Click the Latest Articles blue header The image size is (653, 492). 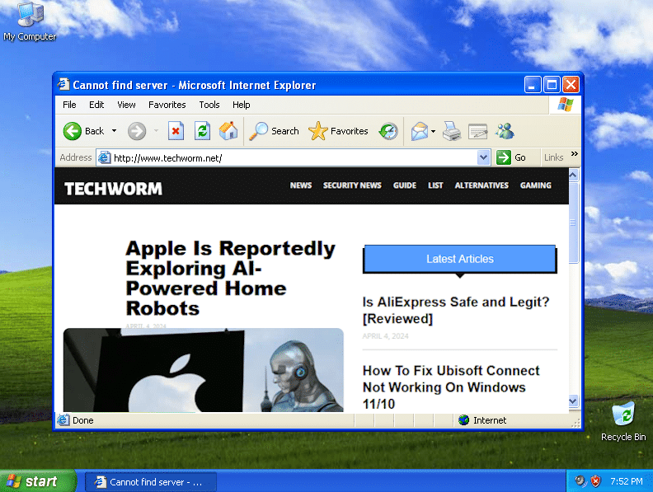(x=460, y=259)
